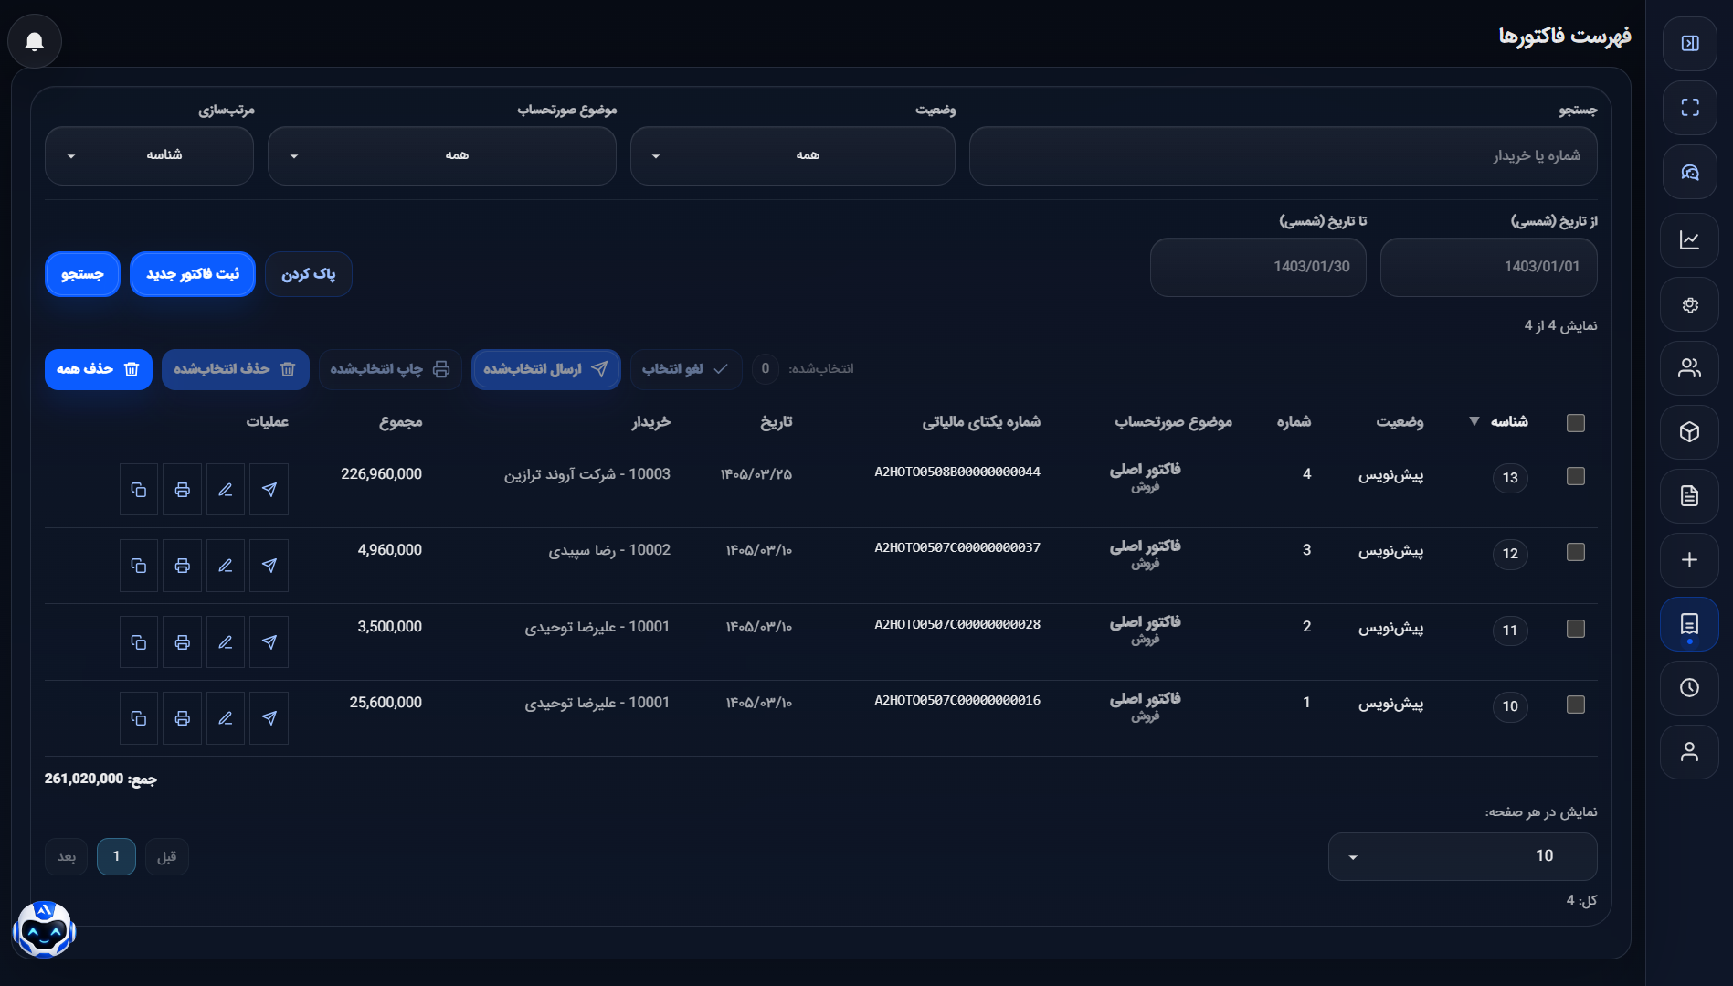Viewport: 1733px width, 986px height.
Task: Open the active invoice list icon in sidebar
Action: (x=1689, y=624)
